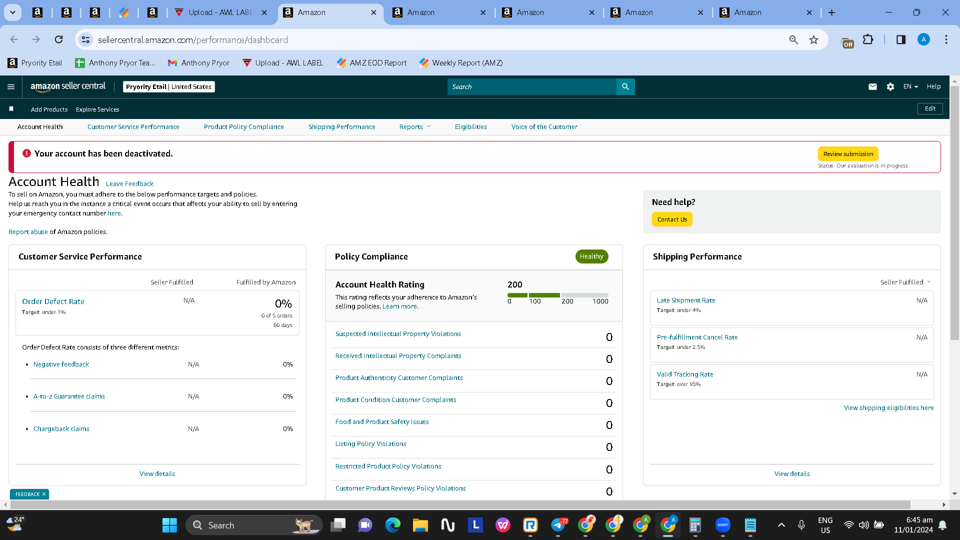This screenshot has width=960, height=540.
Task: Open the Windows Start menu
Action: click(169, 525)
